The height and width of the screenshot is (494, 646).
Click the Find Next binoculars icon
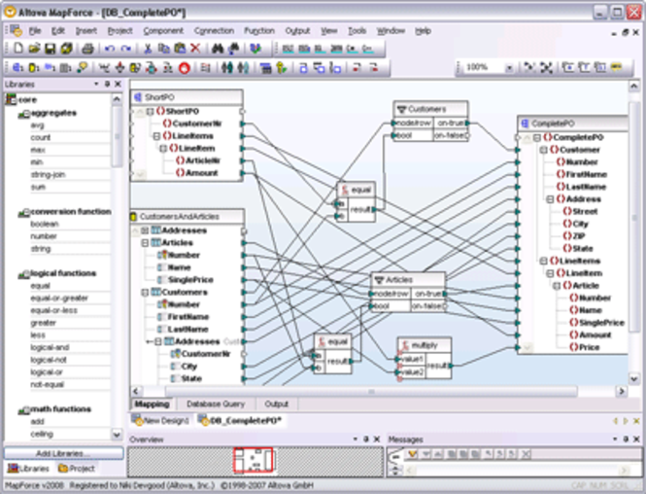(x=233, y=49)
